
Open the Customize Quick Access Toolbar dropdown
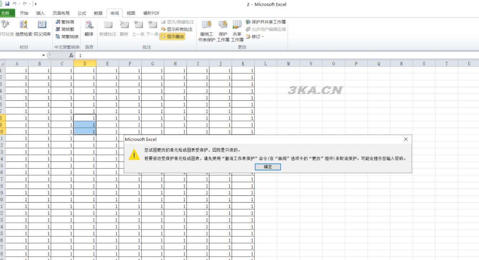[35, 4]
